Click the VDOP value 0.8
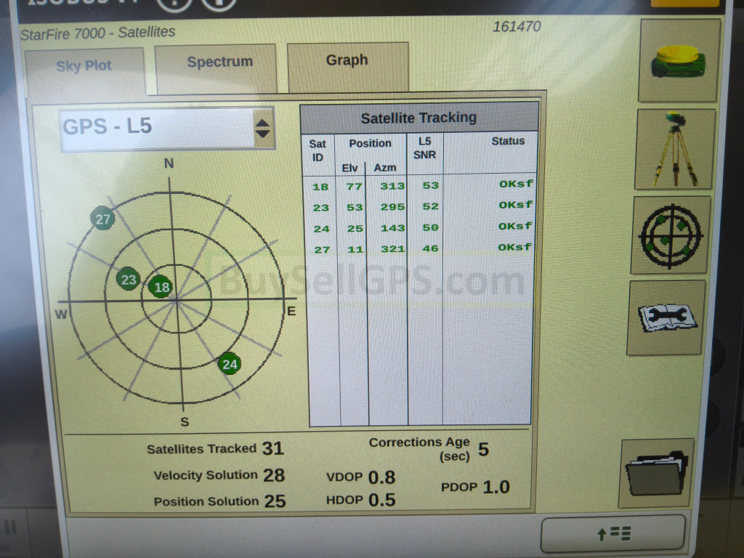744x558 pixels. pyautogui.click(x=382, y=477)
